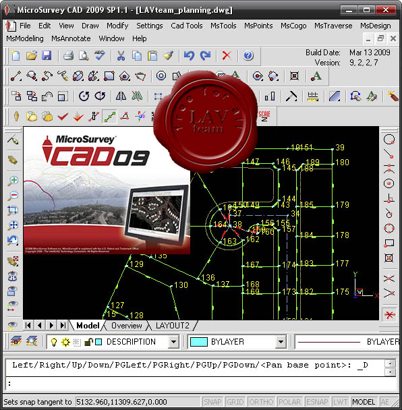Image resolution: width=402 pixels, height=410 pixels.
Task: Click the Zoom Window icon
Action: point(13,210)
